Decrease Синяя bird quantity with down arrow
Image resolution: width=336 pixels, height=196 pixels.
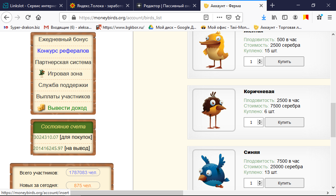pyautogui.click(x=260, y=185)
